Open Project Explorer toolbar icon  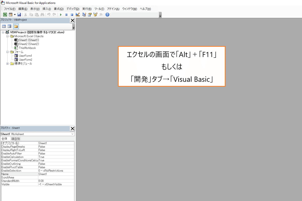coord(84,15)
